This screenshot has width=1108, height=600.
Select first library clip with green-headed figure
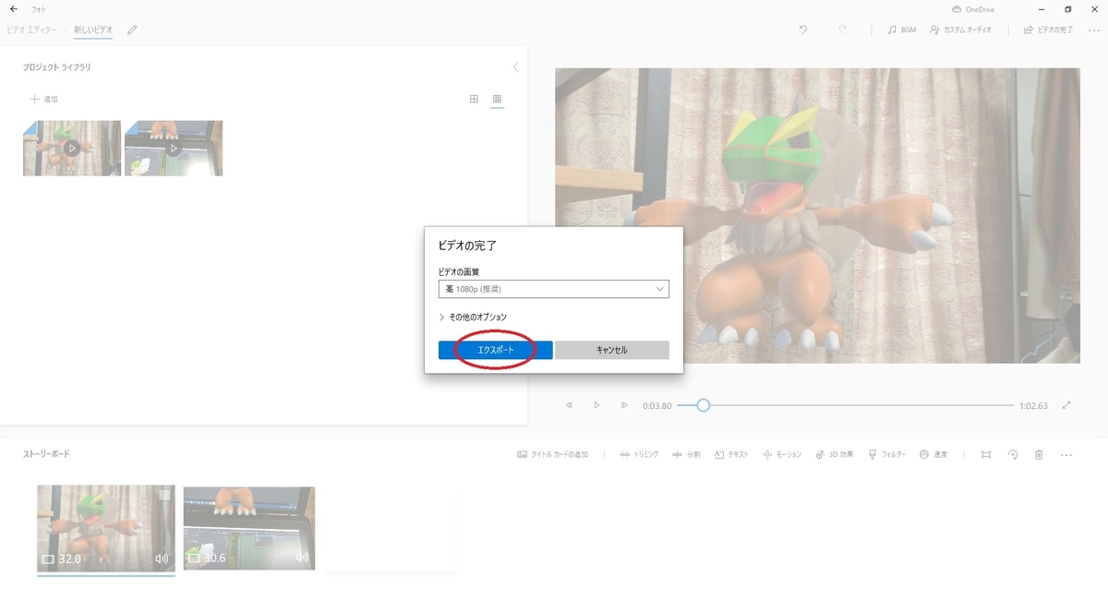click(72, 148)
